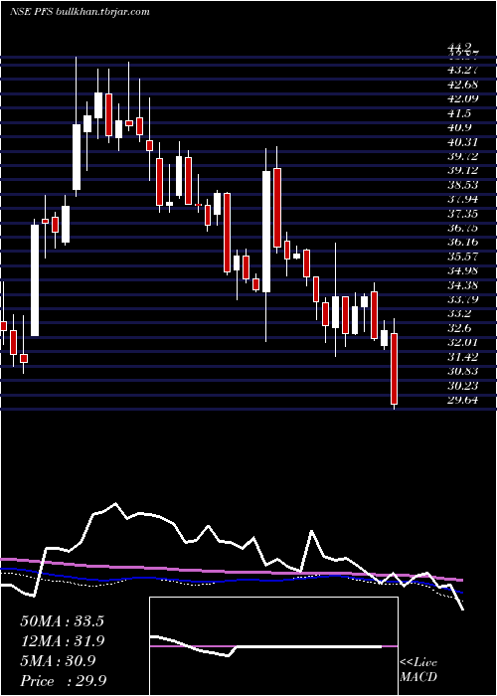The width and height of the screenshot is (497, 696).
Task: Select the 33.79 price axis label
Action: tap(462, 300)
